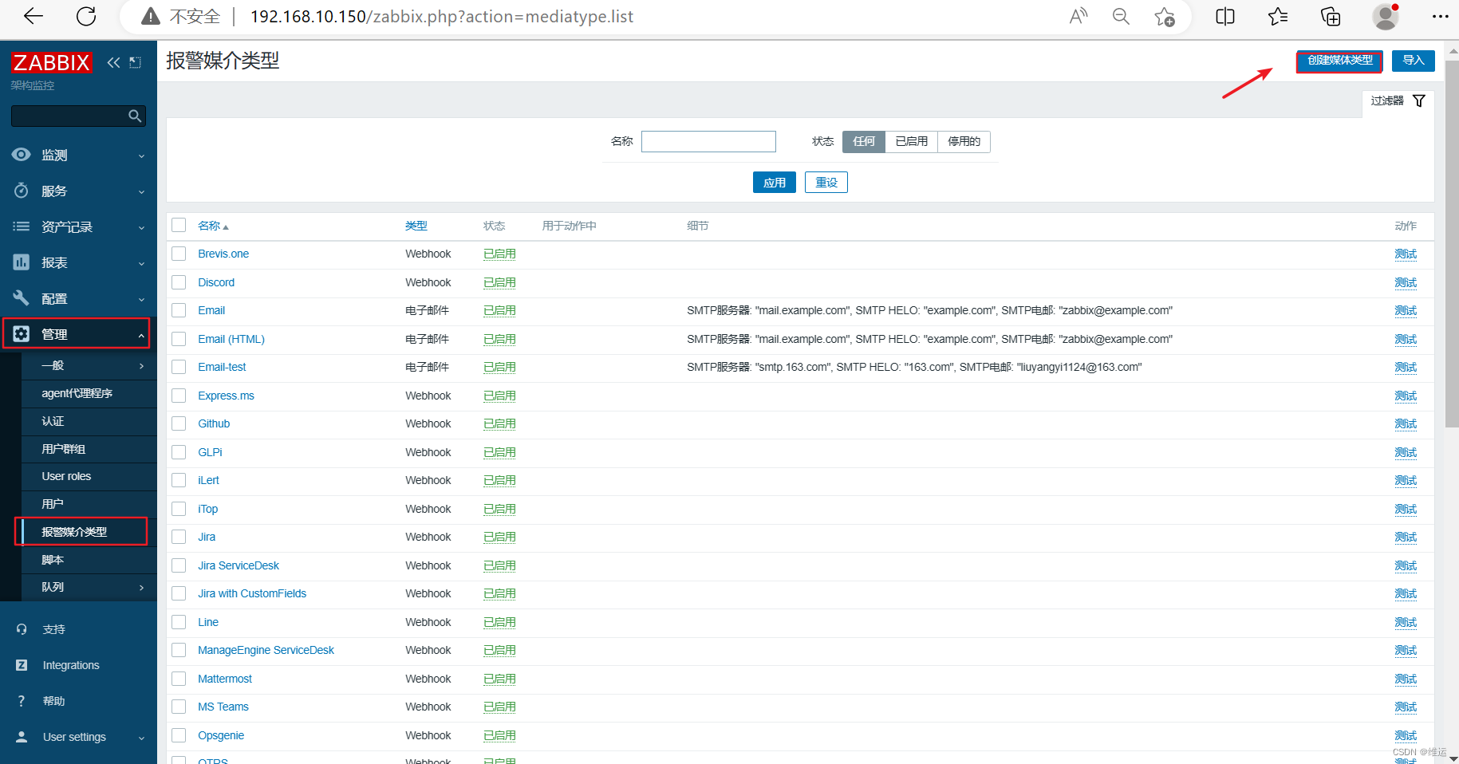Open the 认证 menu item
The width and height of the screenshot is (1459, 764).
click(89, 421)
